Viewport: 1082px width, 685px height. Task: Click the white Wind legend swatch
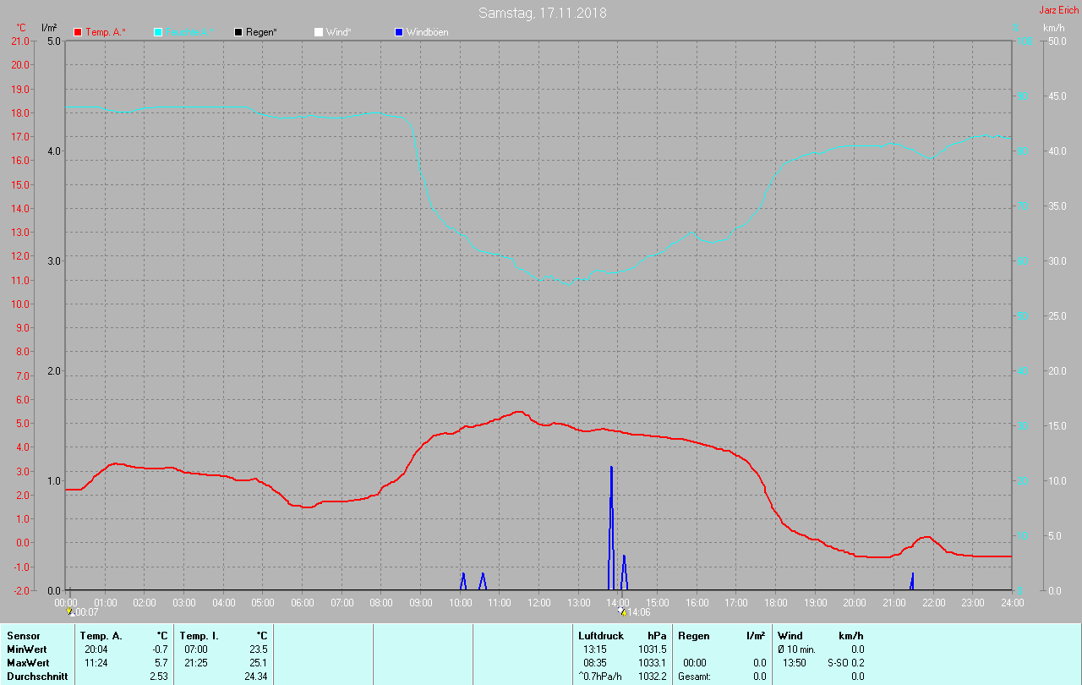(319, 32)
